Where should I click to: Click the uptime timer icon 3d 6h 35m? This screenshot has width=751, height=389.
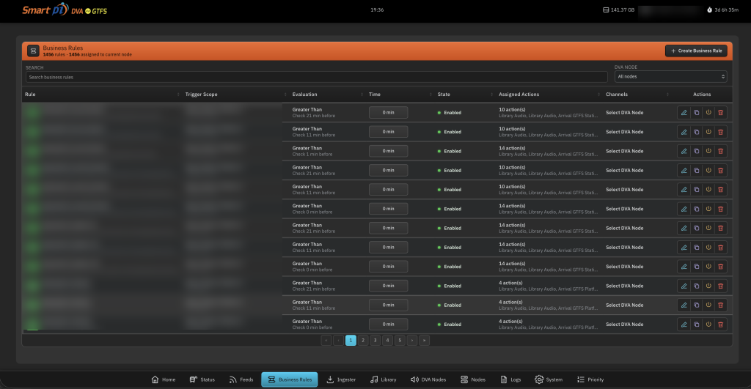(x=709, y=10)
